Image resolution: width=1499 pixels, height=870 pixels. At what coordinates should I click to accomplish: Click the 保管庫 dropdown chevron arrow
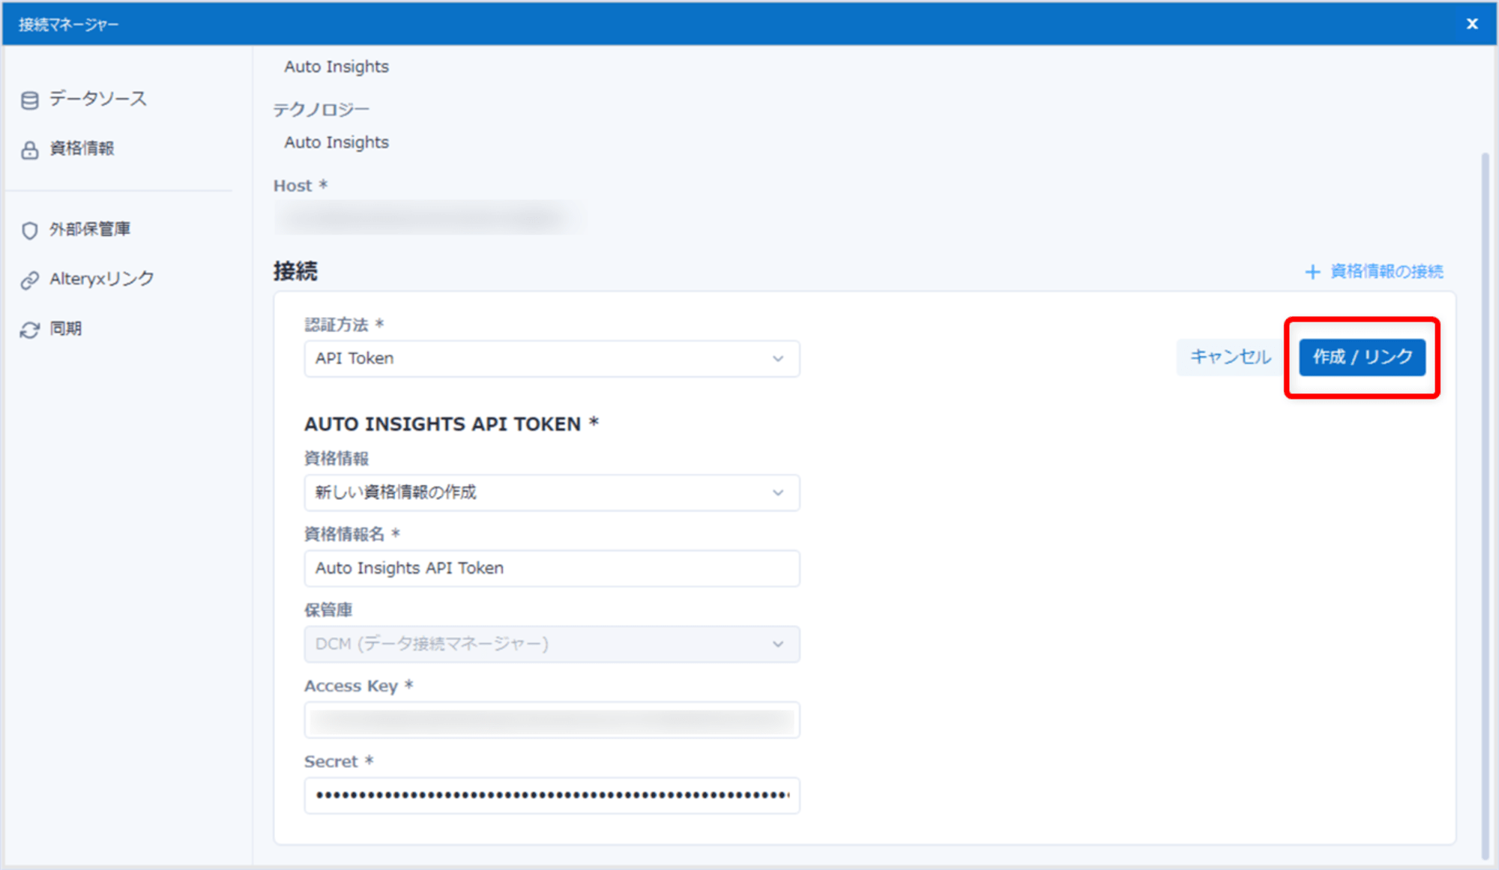778,644
